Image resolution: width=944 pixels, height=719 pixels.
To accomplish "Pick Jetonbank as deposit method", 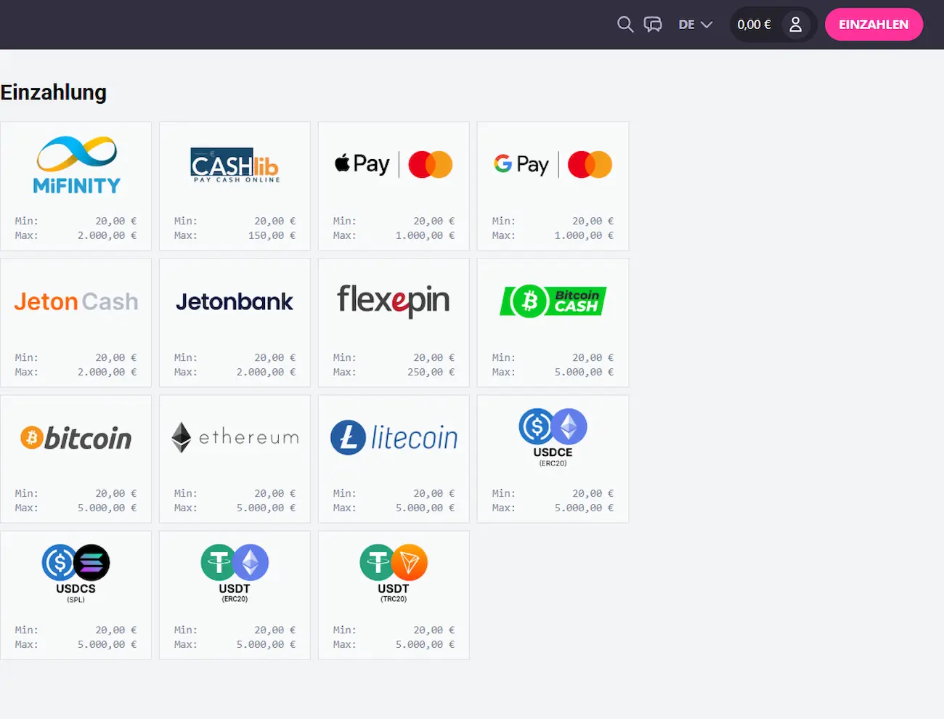I will click(235, 322).
